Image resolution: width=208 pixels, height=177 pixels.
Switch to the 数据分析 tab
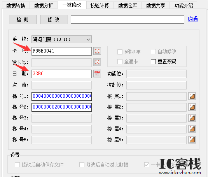(44, 5)
